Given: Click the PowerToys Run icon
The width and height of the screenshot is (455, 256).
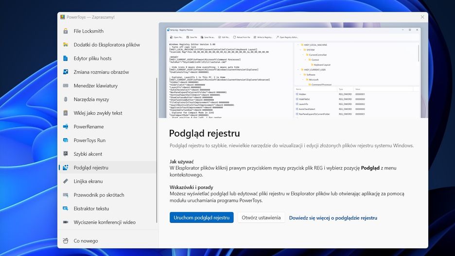Looking at the screenshot, I should pyautogui.click(x=66, y=140).
